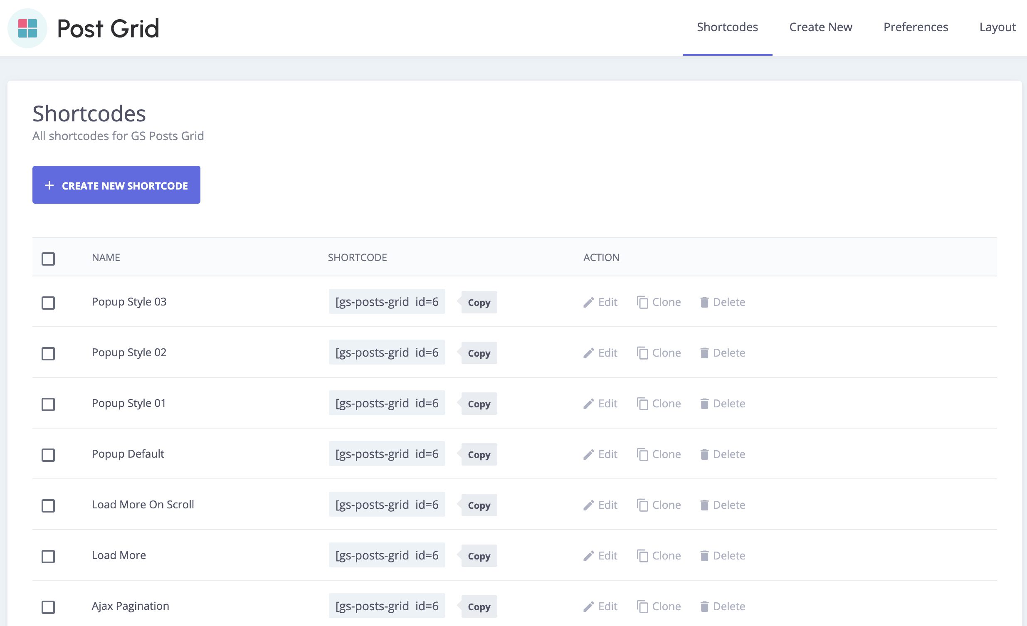Click the edit pencil icon for Popup Style 03

coord(588,302)
